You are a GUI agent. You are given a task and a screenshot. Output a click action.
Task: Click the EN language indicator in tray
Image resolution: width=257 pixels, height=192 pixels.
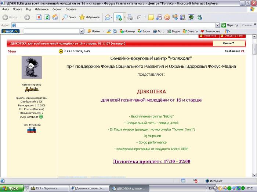[211, 188]
